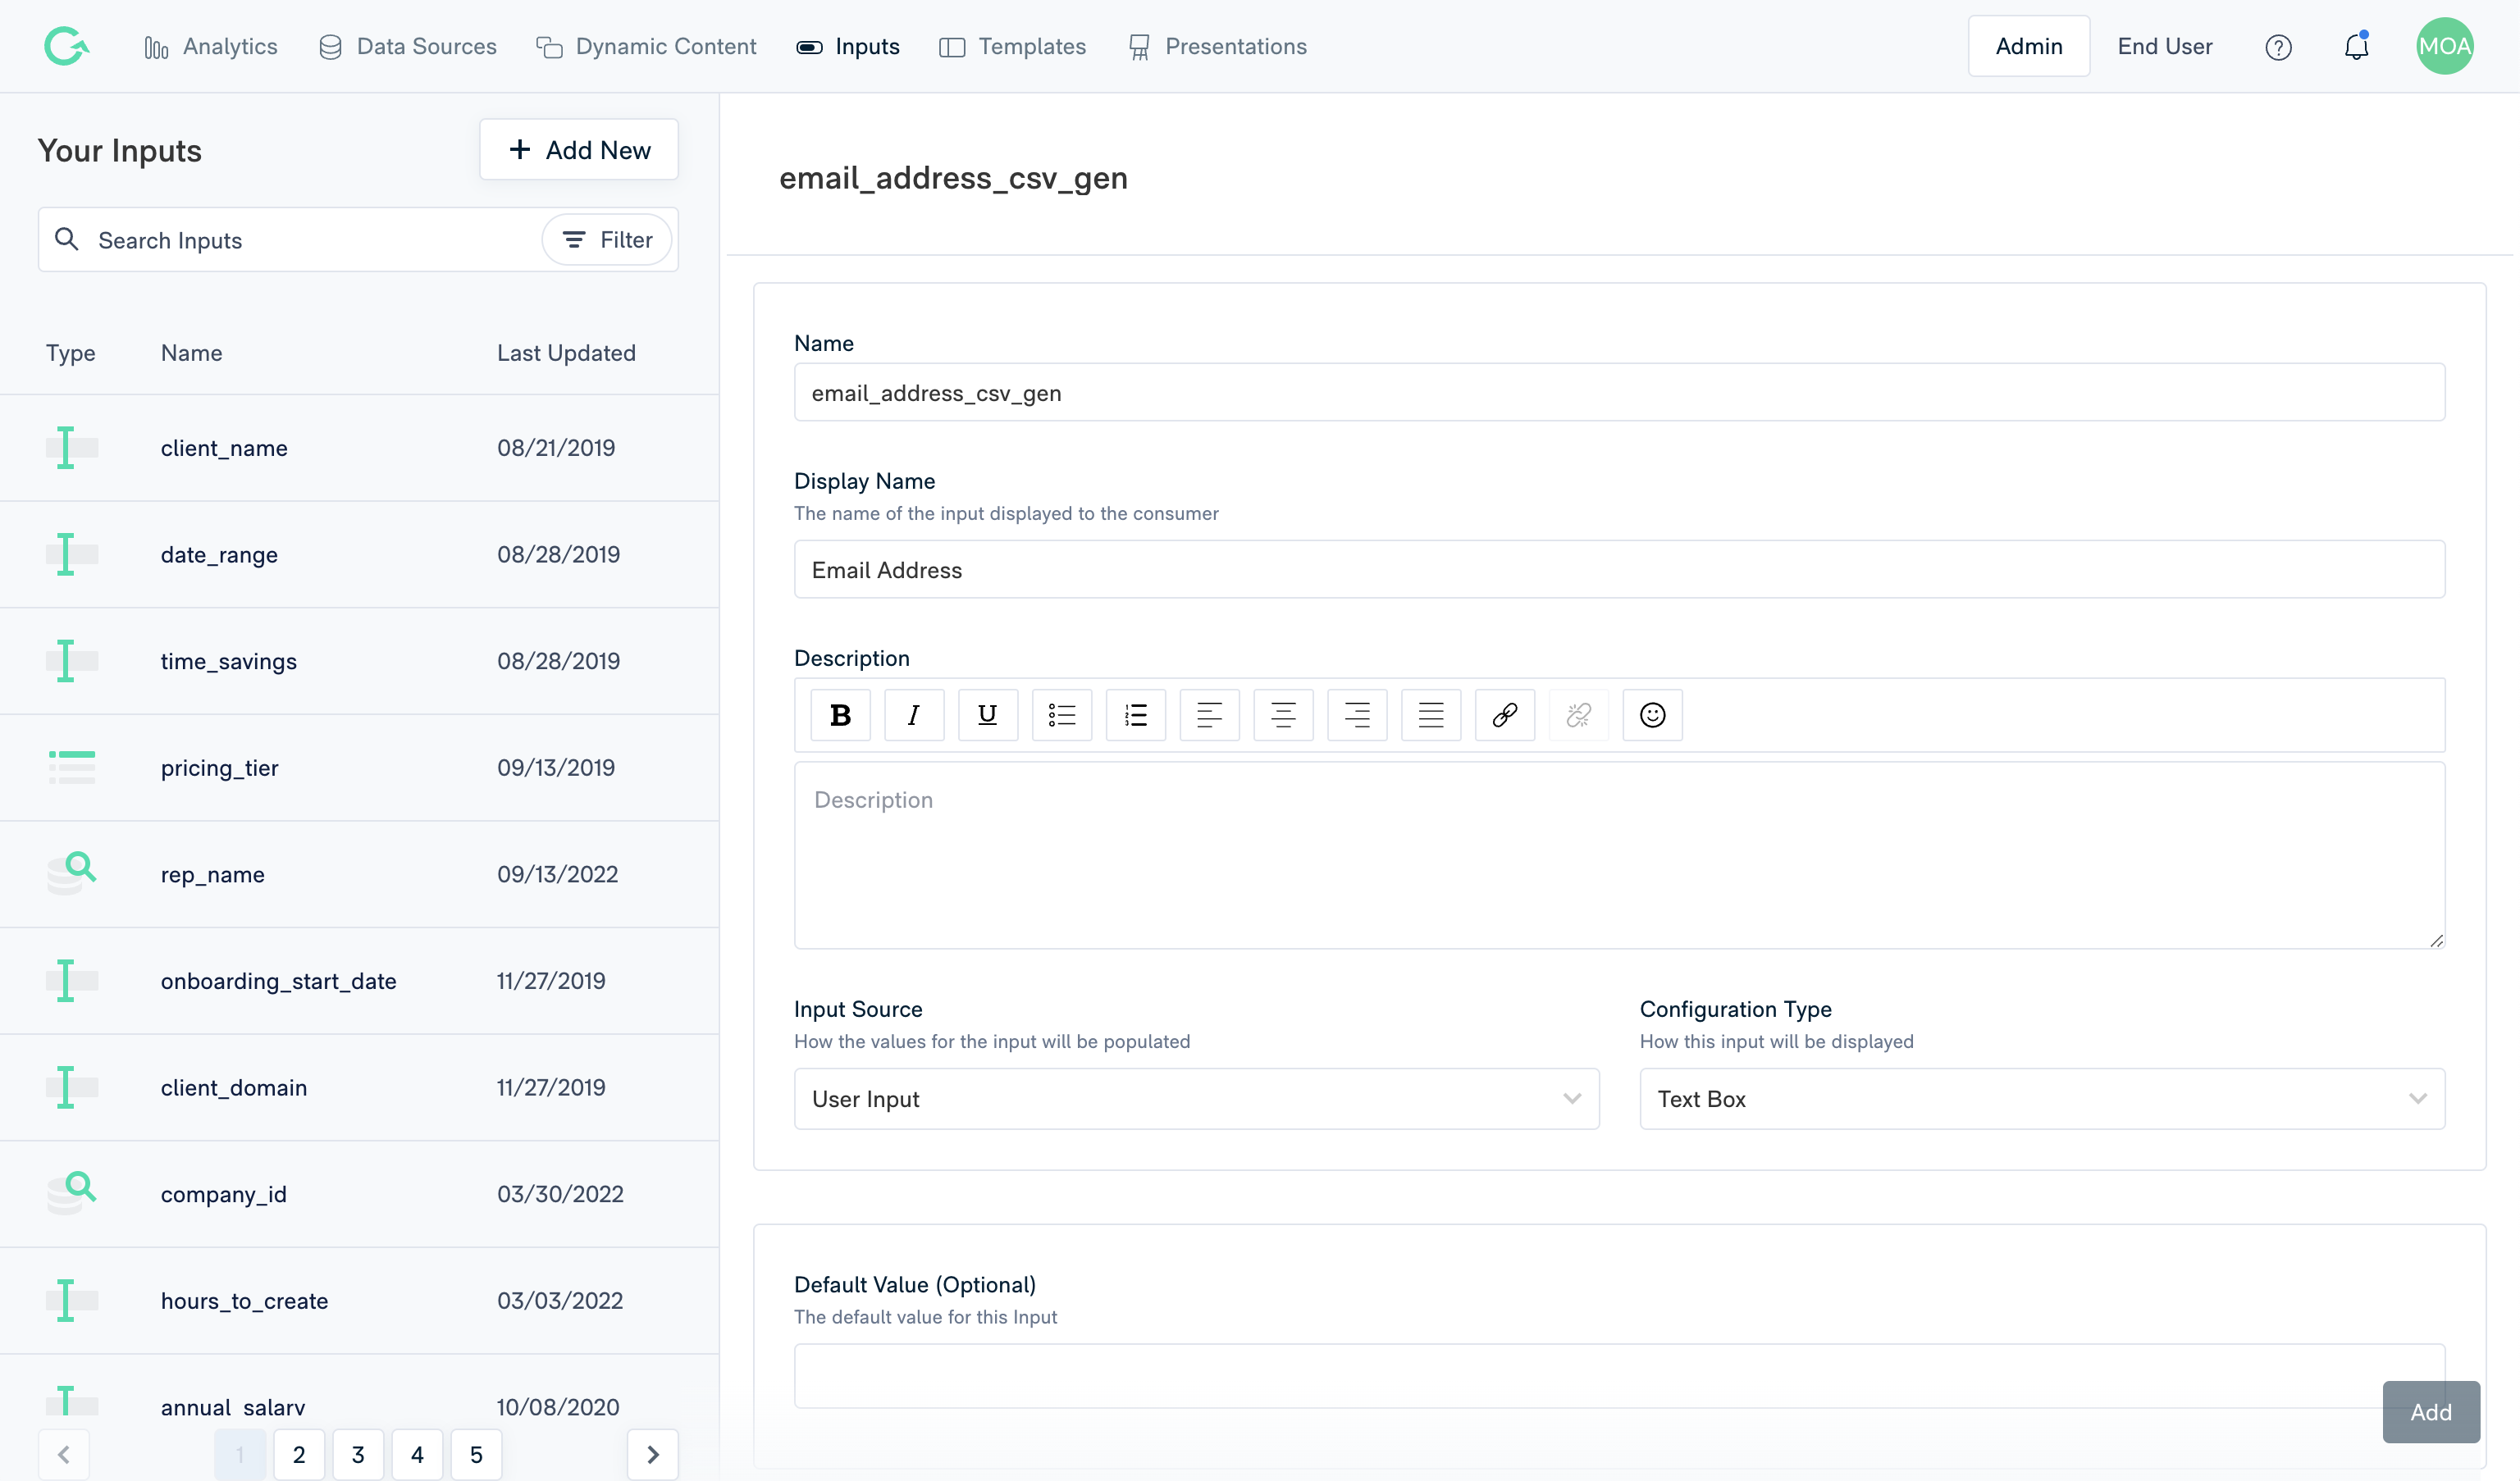
Task: Go to previous page of inputs
Action: [x=64, y=1454]
